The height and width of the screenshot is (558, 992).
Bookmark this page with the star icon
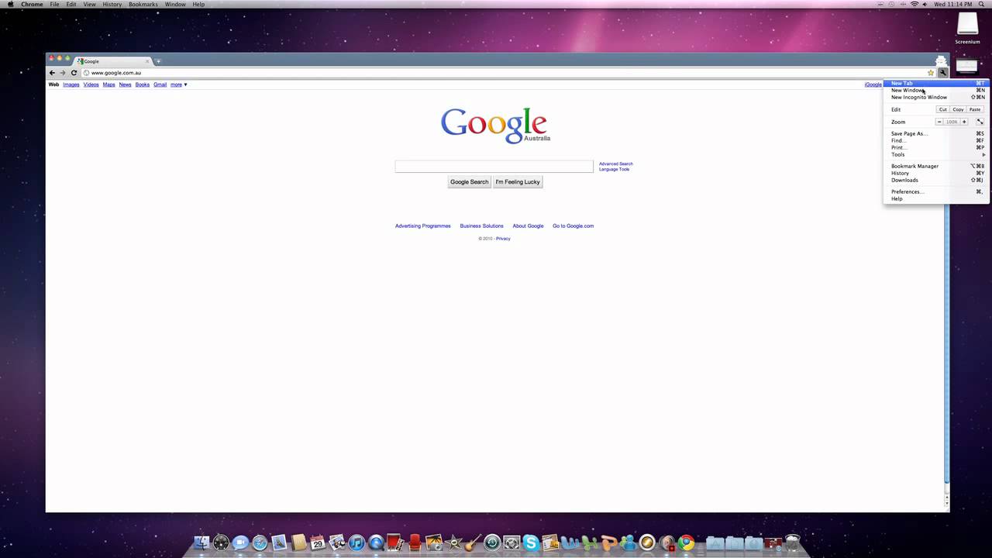[931, 73]
